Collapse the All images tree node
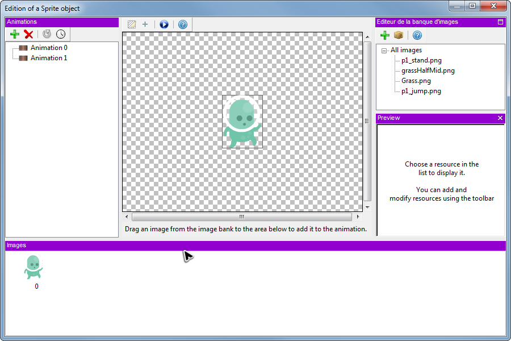 (384, 51)
